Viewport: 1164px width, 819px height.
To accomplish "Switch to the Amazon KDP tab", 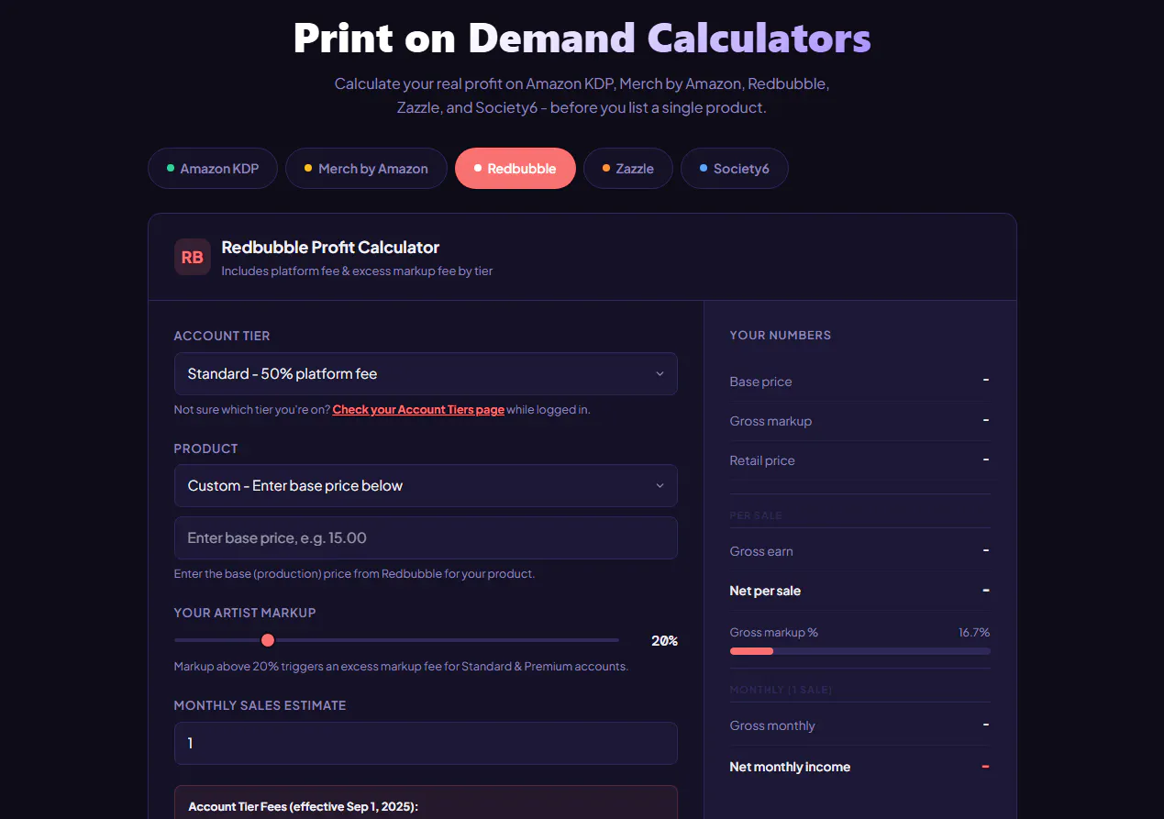I will 213,169.
